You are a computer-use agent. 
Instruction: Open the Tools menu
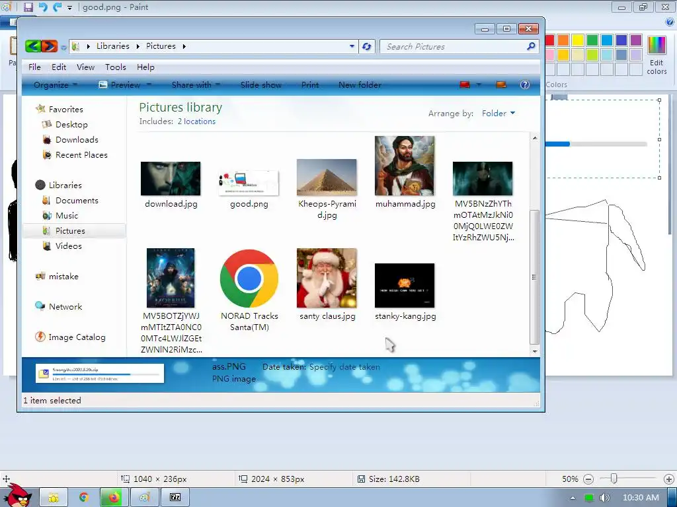point(115,67)
